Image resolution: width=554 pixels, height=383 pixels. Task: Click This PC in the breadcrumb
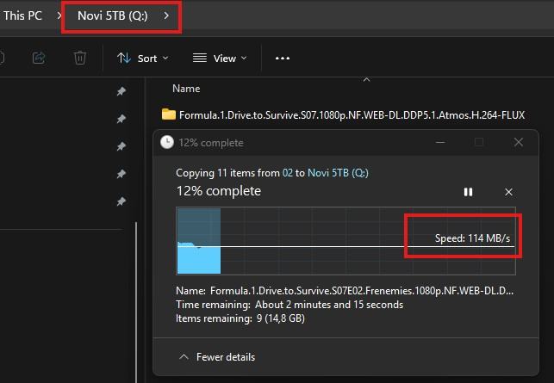25,15
